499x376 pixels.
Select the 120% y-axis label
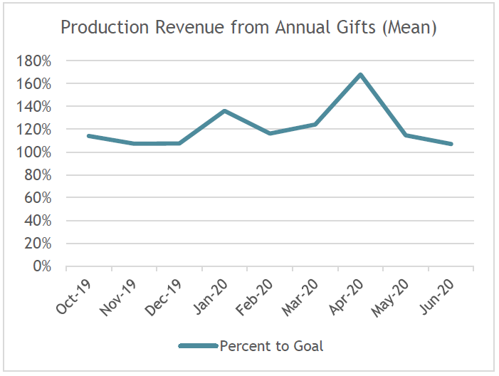click(x=33, y=130)
